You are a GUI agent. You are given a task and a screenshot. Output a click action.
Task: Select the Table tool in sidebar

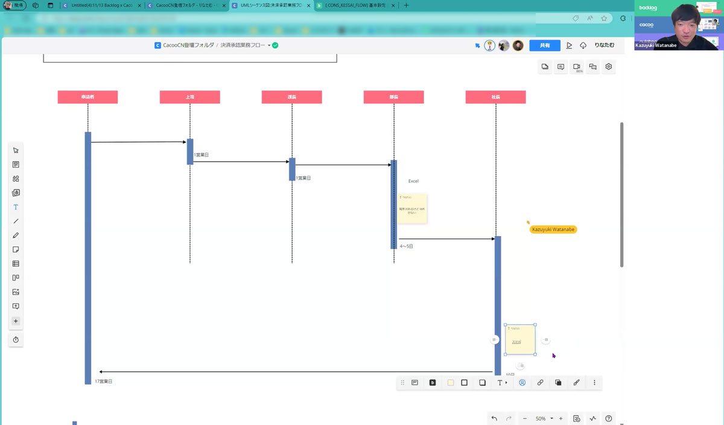point(16,264)
